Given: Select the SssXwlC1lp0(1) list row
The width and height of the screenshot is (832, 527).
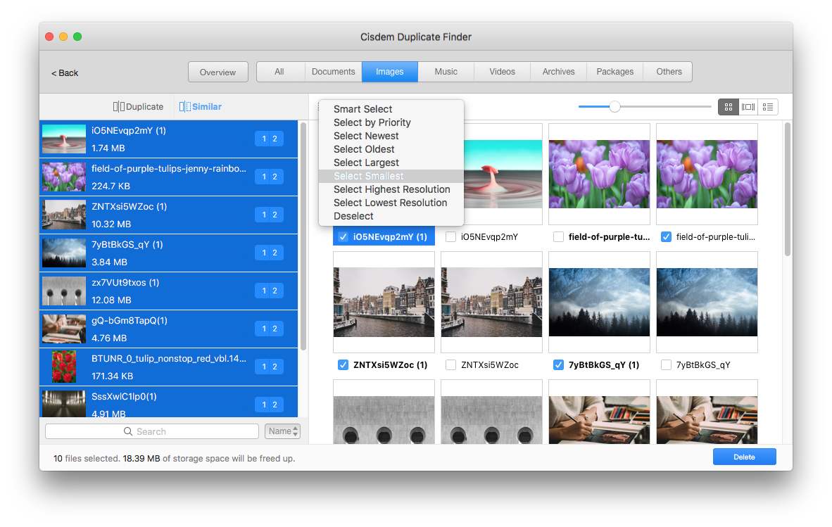Looking at the screenshot, I should point(169,402).
